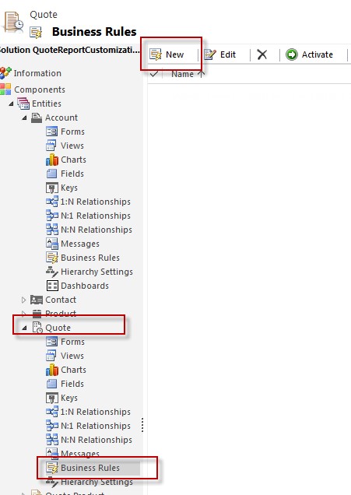Open 1:N Relationships under Account

pos(89,202)
